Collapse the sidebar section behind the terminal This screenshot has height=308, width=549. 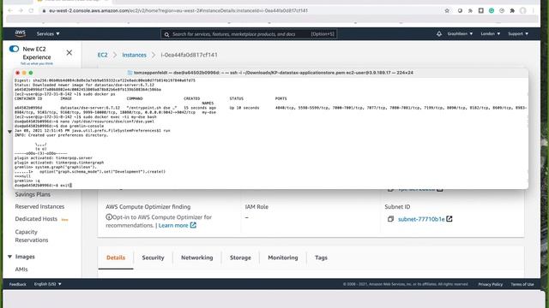9,132
